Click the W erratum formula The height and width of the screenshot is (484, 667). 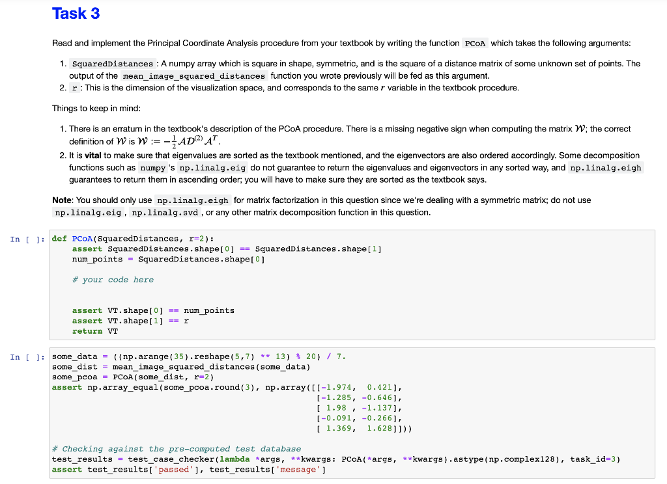pos(177,140)
